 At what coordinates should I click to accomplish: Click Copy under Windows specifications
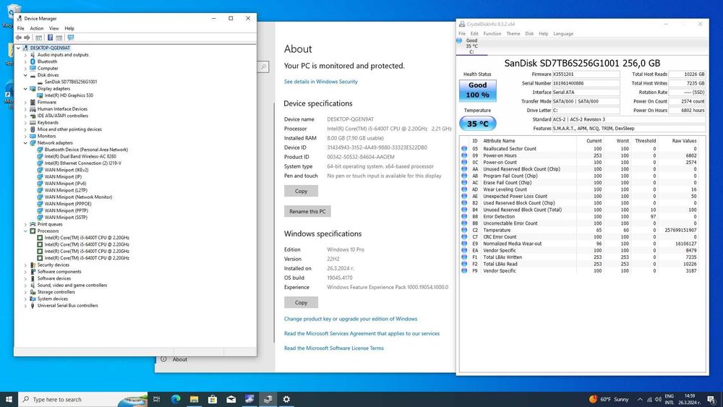301,302
